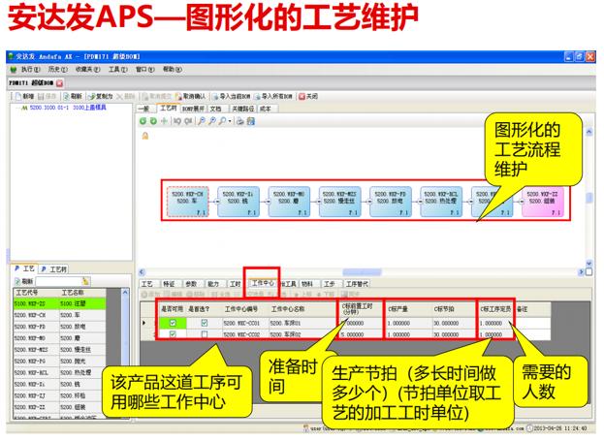The image size is (604, 441).
Task: Click the green cross-arrows diagram toolbar icon
Action: [x=164, y=121]
